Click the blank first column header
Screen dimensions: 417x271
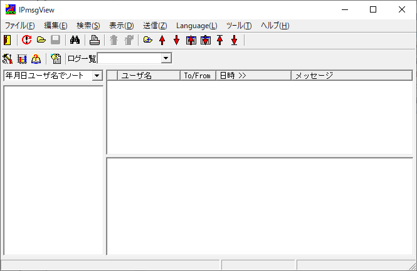coord(112,76)
